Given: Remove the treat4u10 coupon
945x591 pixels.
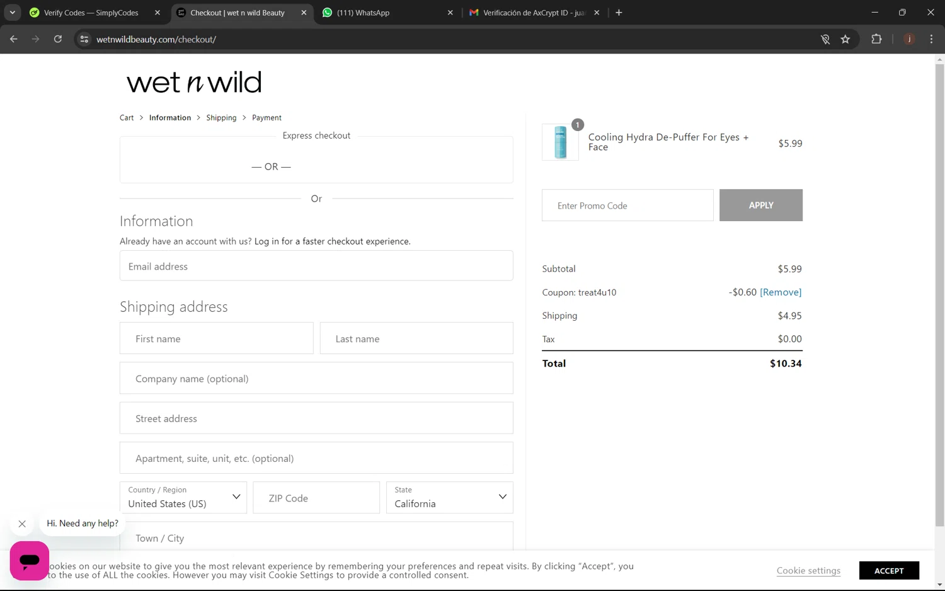Looking at the screenshot, I should pos(781,292).
